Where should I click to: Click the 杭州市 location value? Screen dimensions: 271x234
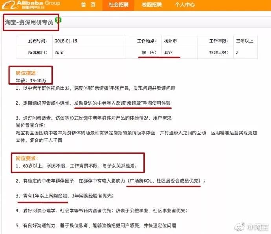coord(170,41)
